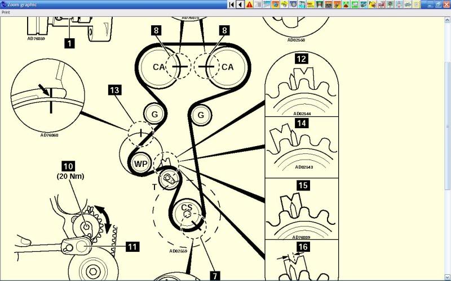Click the step number 7 label
451x281 pixels.
click(215, 276)
